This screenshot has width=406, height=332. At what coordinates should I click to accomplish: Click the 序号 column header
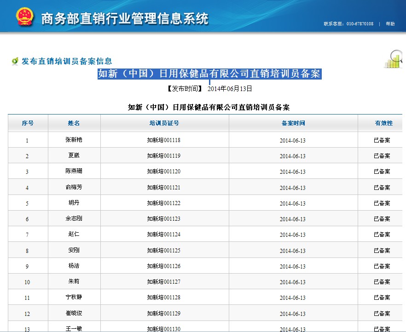28,123
